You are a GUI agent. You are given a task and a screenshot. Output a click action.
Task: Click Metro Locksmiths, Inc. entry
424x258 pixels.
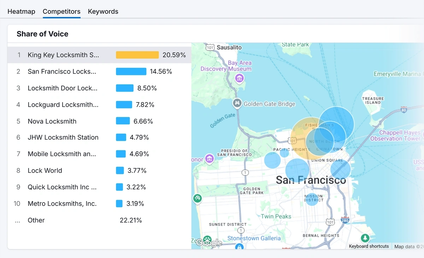(x=99, y=204)
